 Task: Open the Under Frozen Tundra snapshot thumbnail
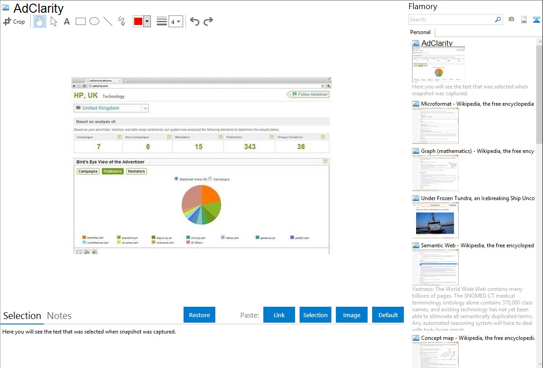(x=435, y=220)
